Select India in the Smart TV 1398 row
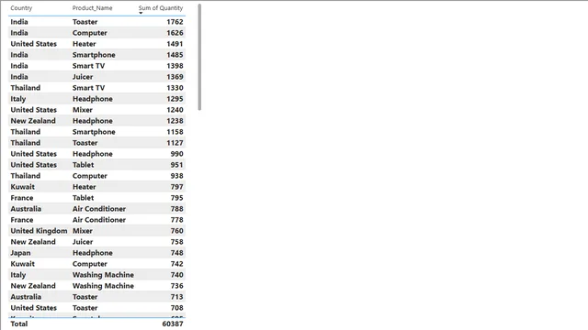 point(19,66)
